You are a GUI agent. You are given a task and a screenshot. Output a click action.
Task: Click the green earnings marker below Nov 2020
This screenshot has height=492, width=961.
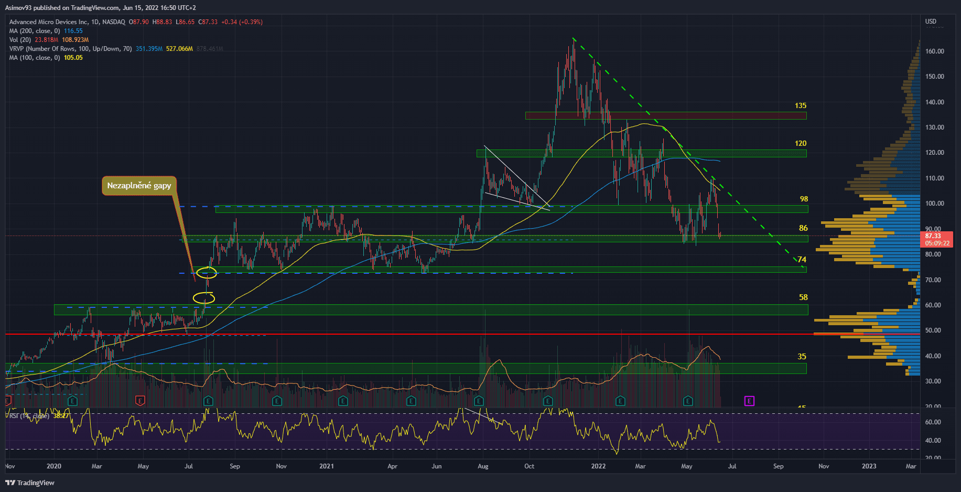(x=277, y=401)
